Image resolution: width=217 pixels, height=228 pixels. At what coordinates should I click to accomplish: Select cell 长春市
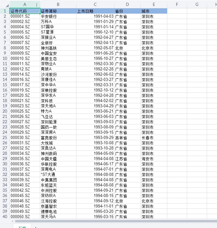point(154,137)
